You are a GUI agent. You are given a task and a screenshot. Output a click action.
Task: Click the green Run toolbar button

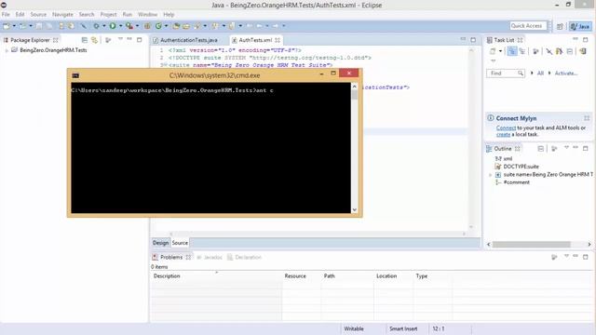click(x=113, y=26)
